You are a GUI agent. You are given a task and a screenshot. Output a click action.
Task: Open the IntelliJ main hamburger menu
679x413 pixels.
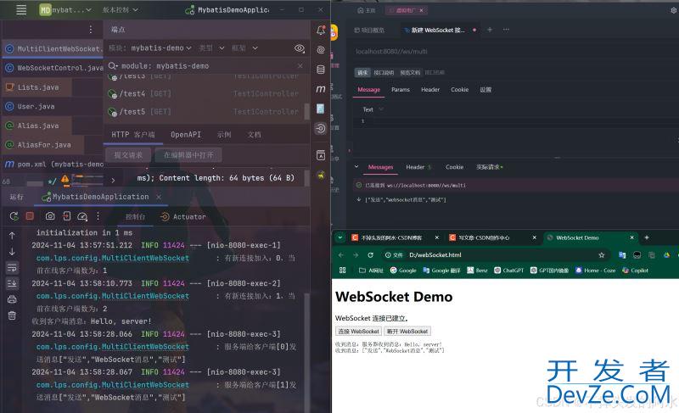(x=21, y=9)
